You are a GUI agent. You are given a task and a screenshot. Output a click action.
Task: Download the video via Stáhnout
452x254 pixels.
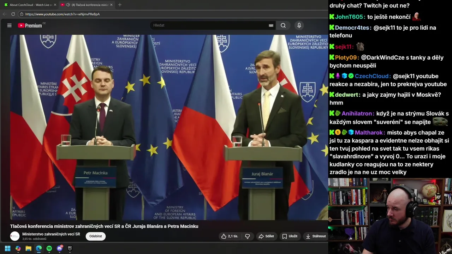(x=316, y=236)
